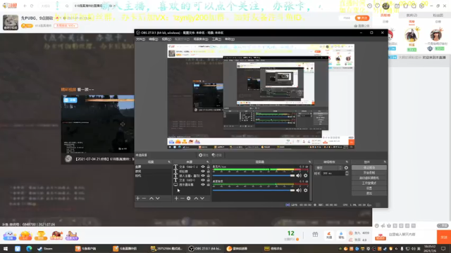The width and height of the screenshot is (451, 253).
Task: Open settings gear for the first mixer channel
Action: coord(305,175)
